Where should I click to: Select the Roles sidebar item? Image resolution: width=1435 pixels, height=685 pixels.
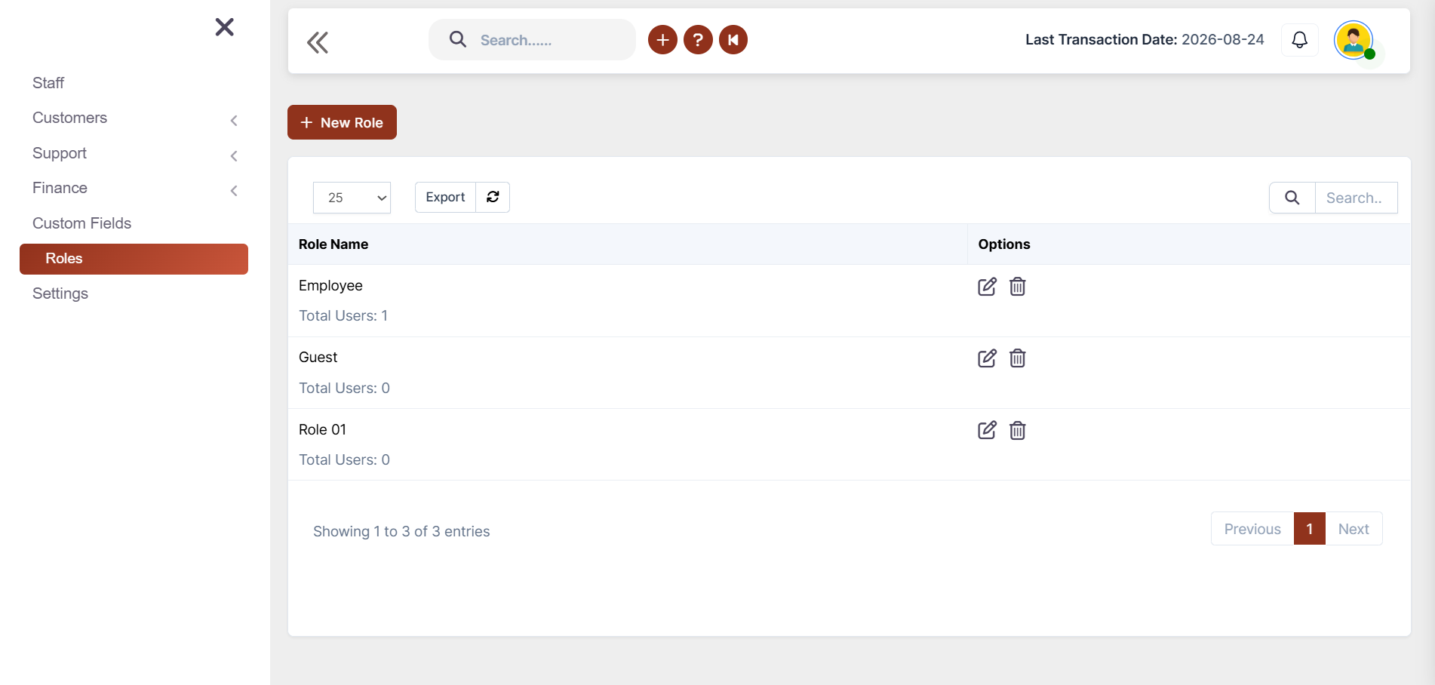point(134,259)
